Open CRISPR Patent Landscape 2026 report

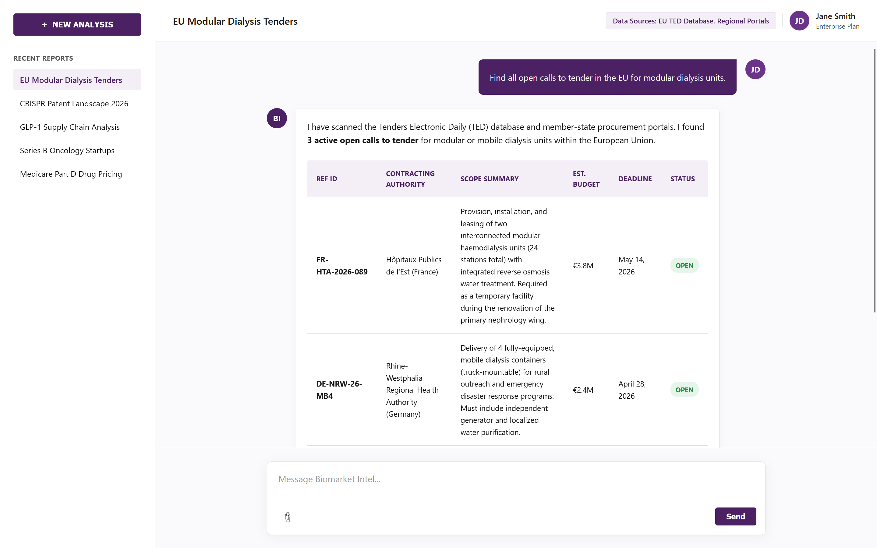[x=74, y=104]
